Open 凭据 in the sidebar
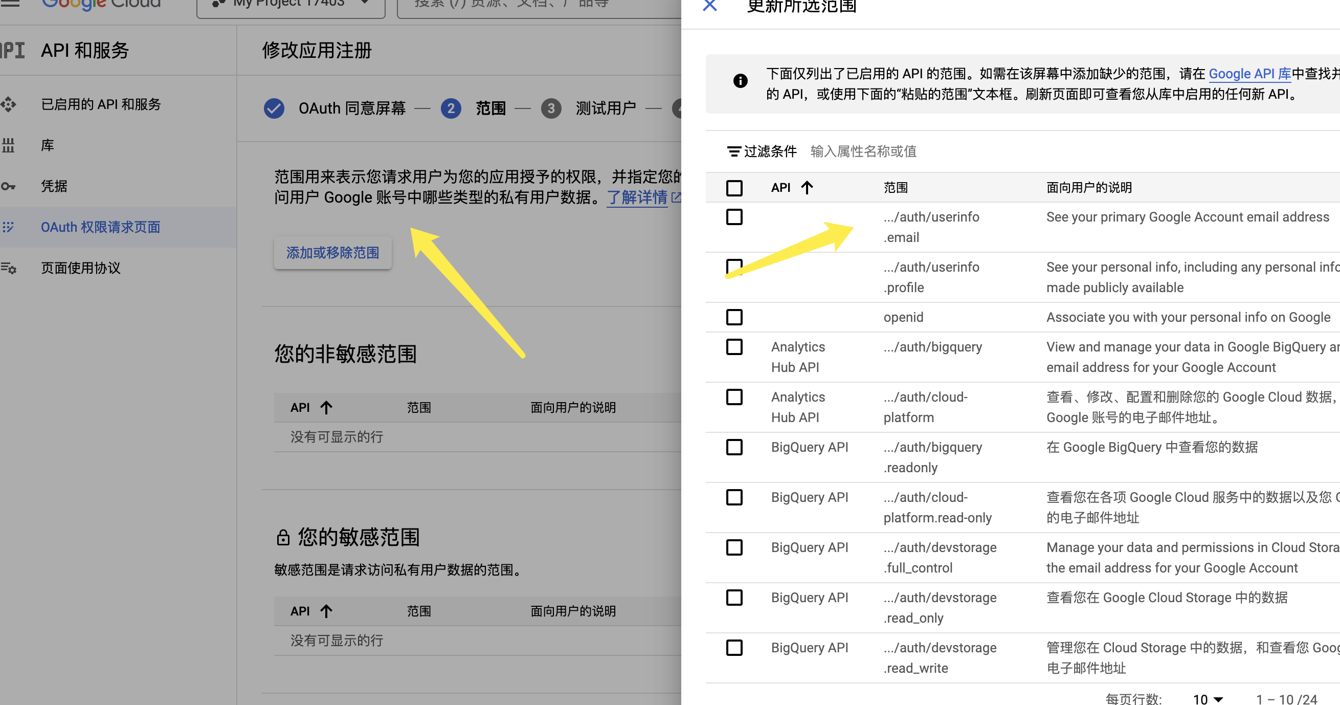 (54, 186)
